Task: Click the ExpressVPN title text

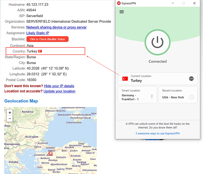Action: tap(129, 3)
